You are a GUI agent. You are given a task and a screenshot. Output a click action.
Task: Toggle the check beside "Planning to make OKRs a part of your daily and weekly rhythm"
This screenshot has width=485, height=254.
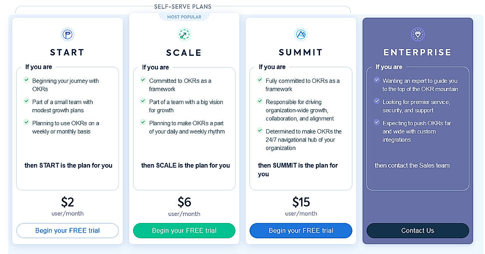143,123
